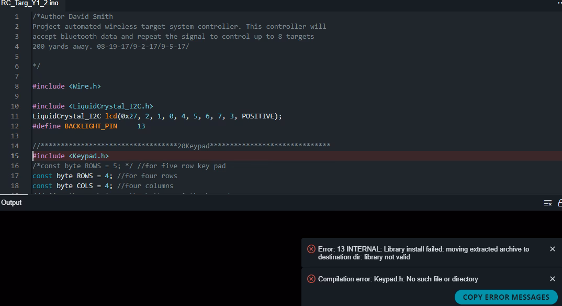Click the LiquidCrystal_I2C.h include line
Viewport: 562px width, 306px height.
coord(93,106)
